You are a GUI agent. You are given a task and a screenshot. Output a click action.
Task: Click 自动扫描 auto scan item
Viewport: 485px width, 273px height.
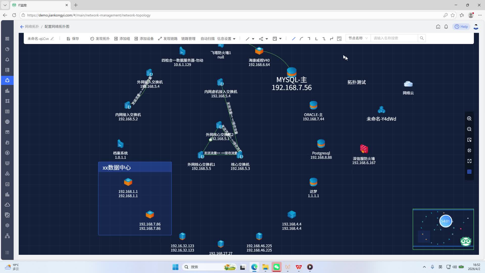click(207, 39)
